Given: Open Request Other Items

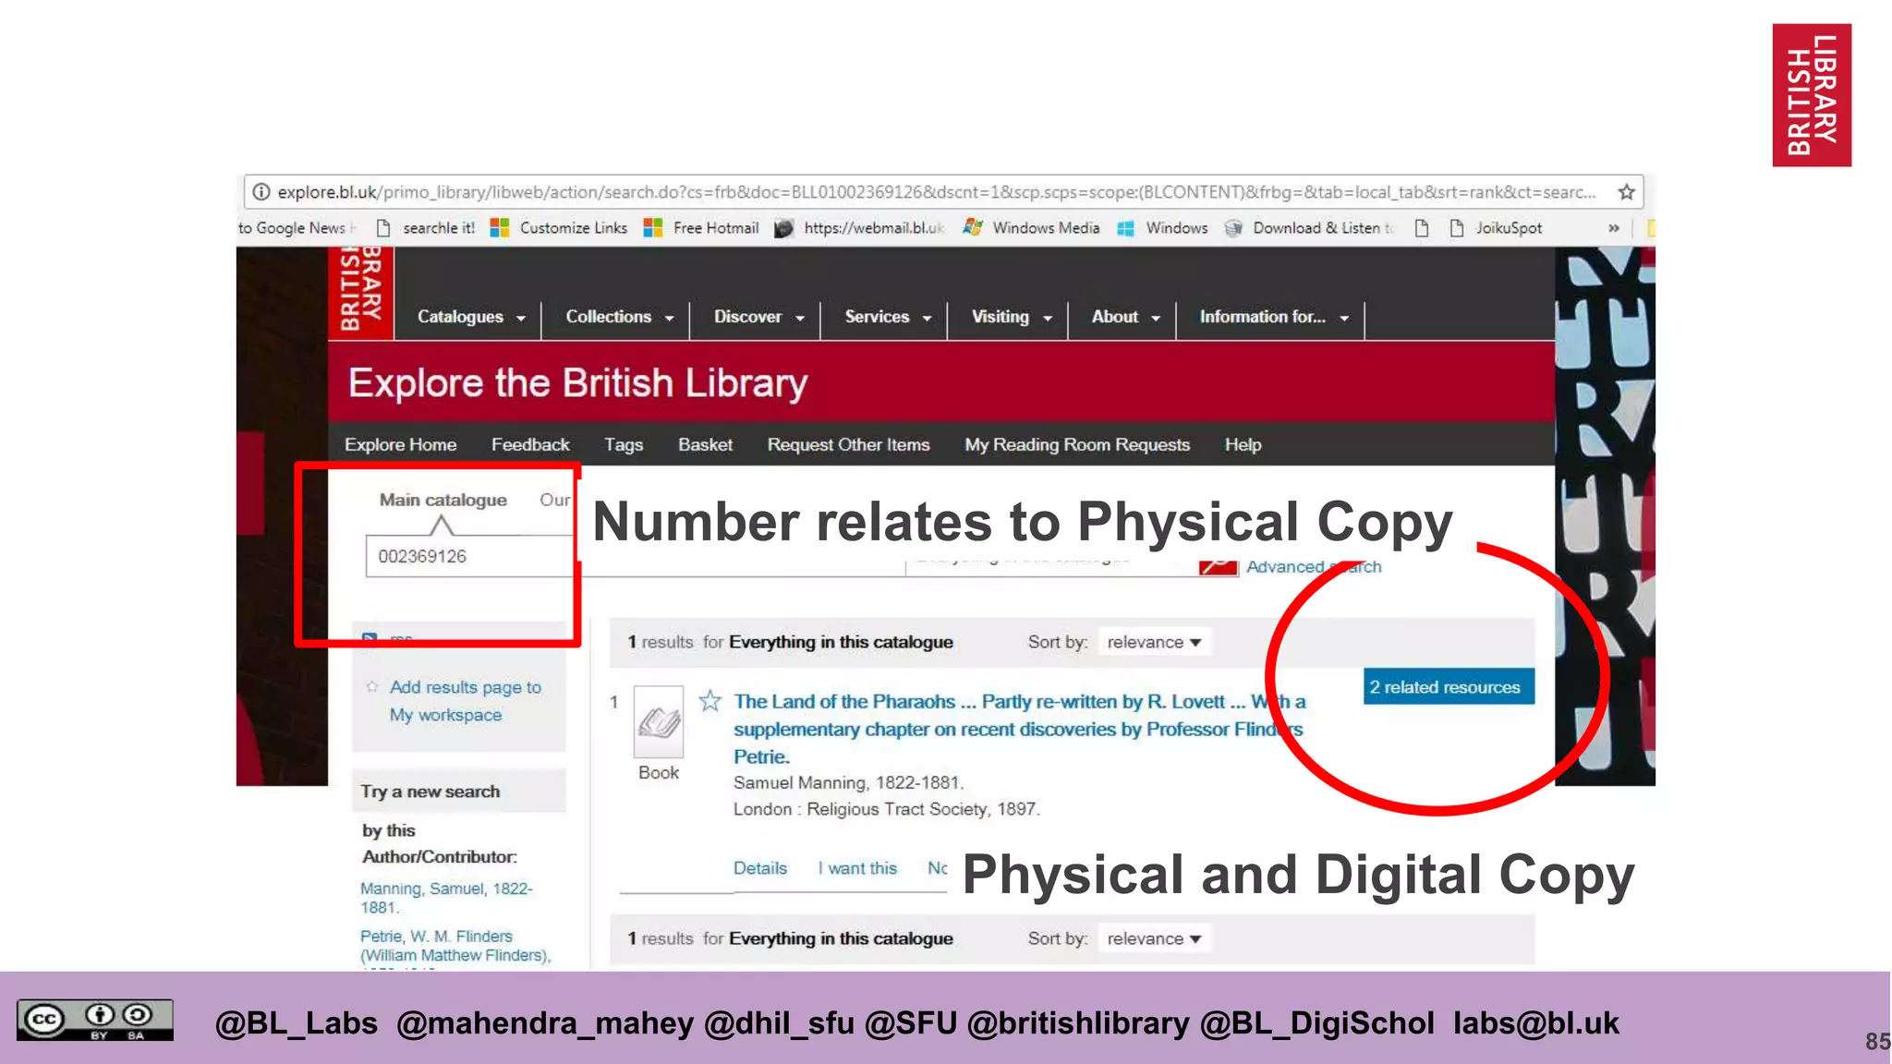Looking at the screenshot, I should pos(848,444).
